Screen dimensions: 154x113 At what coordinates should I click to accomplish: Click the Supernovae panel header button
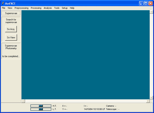coord(11,13)
